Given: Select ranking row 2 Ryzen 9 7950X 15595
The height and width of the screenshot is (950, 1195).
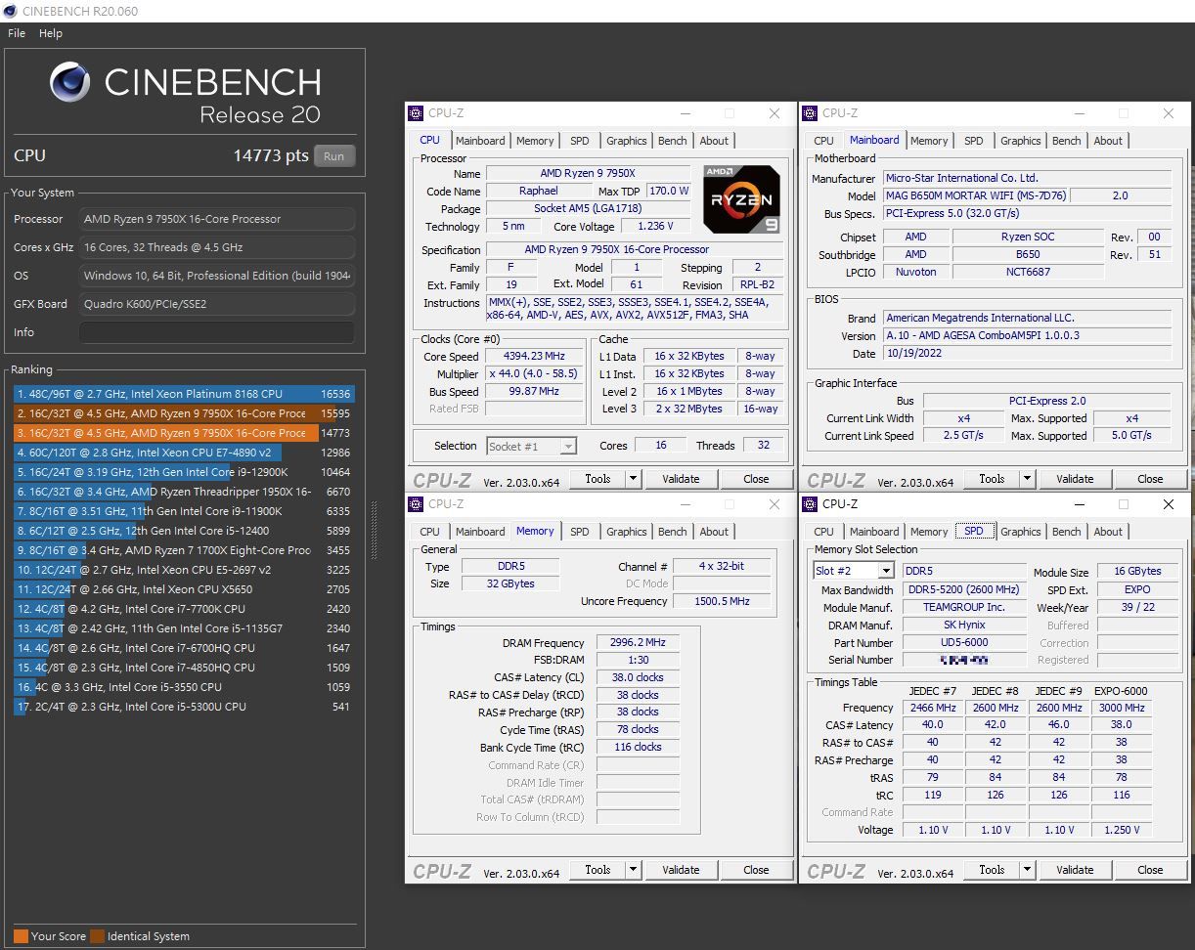Looking at the screenshot, I should coord(184,413).
